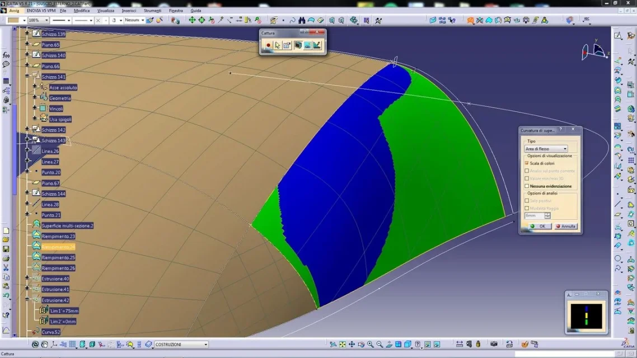The image size is (637, 358).
Task: Click the swirl update icon in bottom toolbar
Action: click(35, 344)
